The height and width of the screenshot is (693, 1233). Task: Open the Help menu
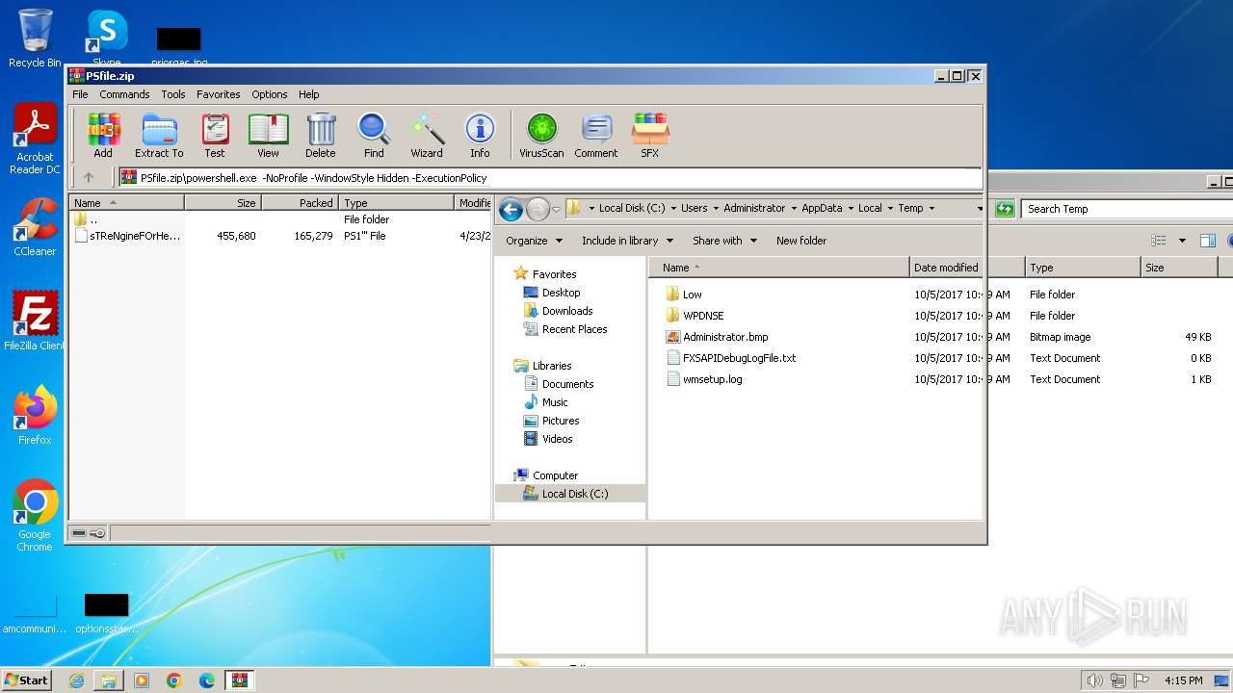click(x=308, y=94)
